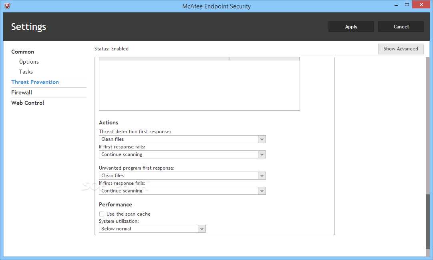Viewport: 433px width, 260px height.
Task: Click the 'Status: Enabled' text
Action: tap(111, 49)
